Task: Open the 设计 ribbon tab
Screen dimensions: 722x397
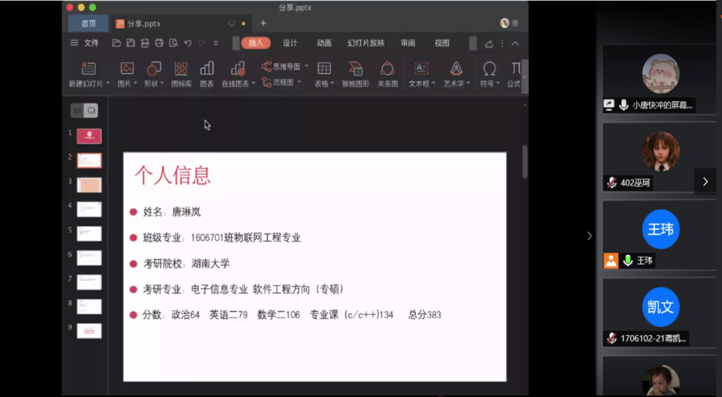Action: click(290, 43)
